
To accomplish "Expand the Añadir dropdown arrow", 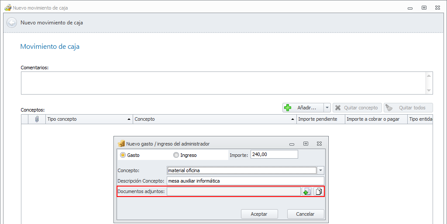I will [x=327, y=108].
